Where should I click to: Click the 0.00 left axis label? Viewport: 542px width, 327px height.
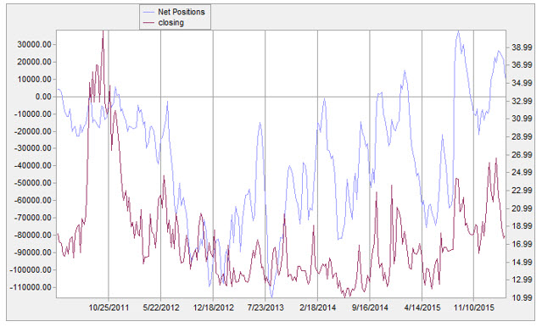point(43,97)
